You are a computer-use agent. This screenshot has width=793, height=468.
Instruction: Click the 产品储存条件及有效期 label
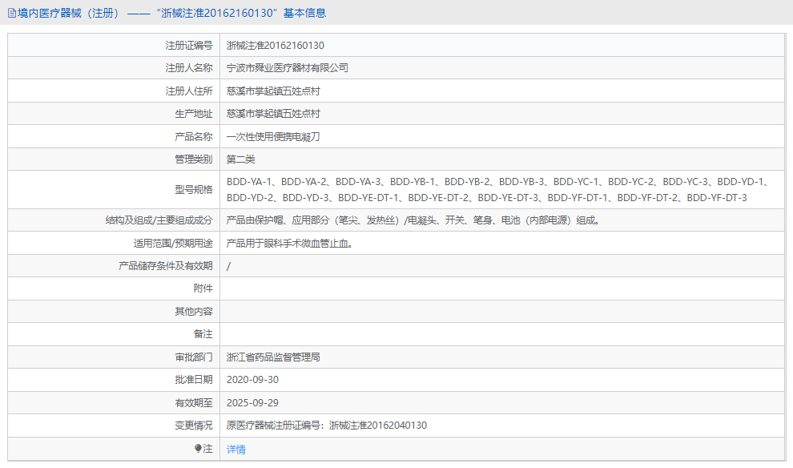165,266
